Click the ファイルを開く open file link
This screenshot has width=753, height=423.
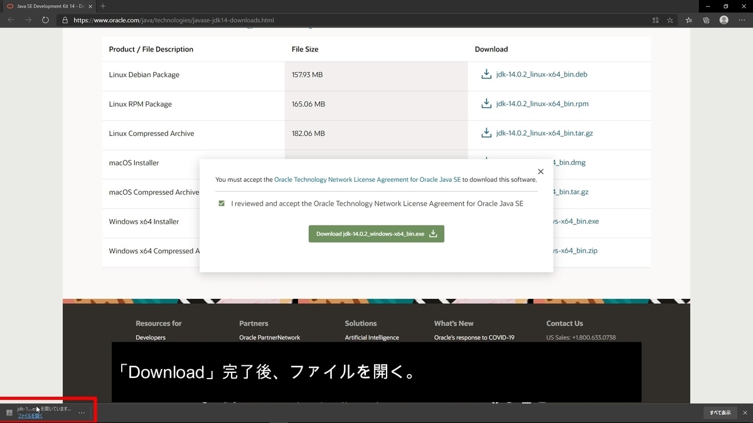point(30,415)
